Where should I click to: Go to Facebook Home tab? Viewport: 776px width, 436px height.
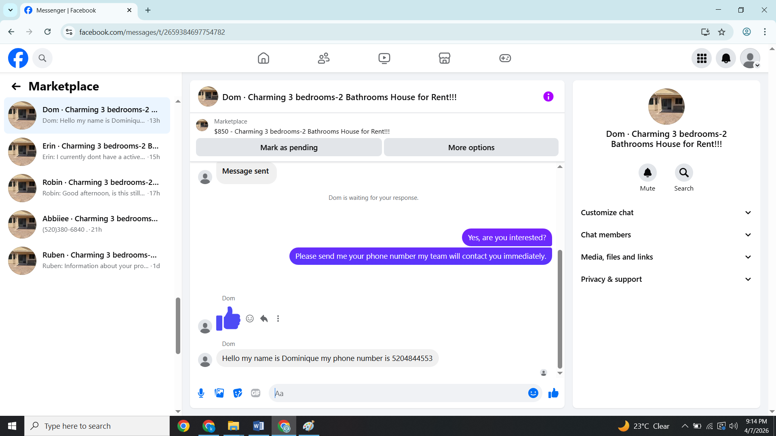(263, 58)
